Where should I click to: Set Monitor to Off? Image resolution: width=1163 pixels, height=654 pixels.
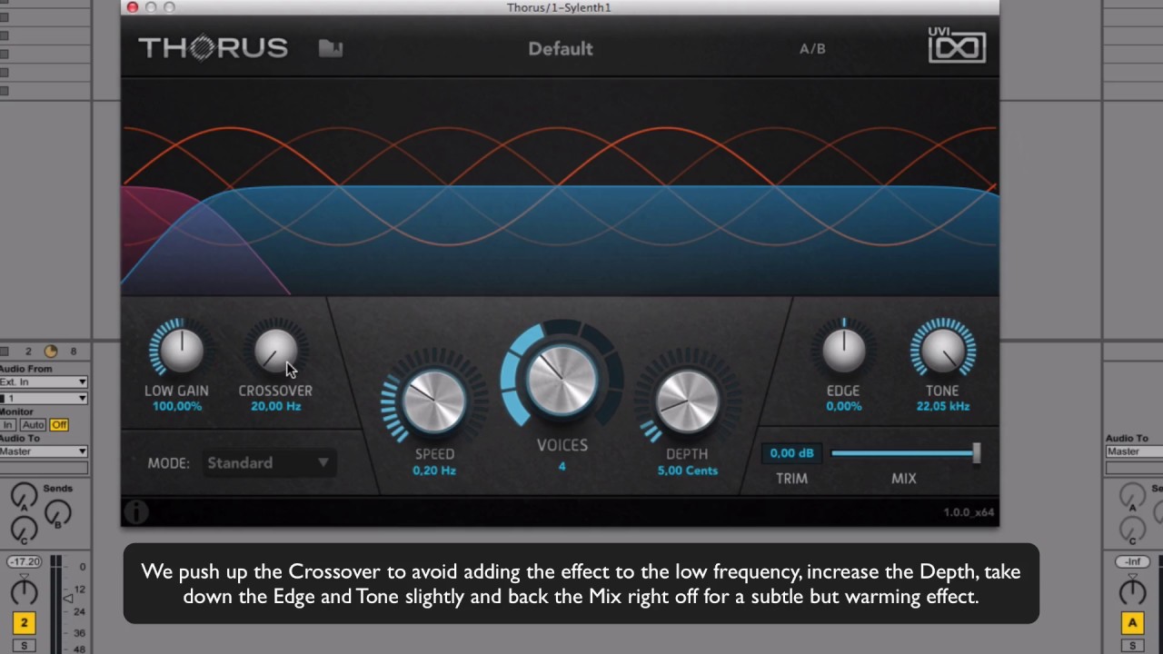point(59,424)
